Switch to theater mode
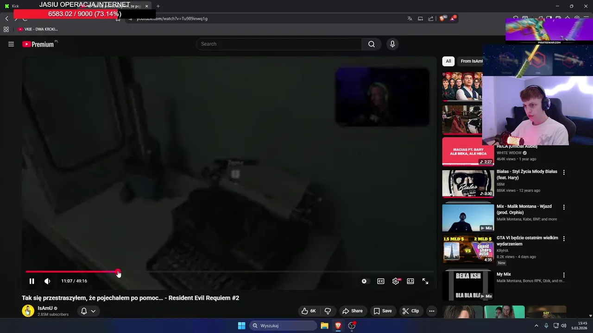 tap(410, 281)
